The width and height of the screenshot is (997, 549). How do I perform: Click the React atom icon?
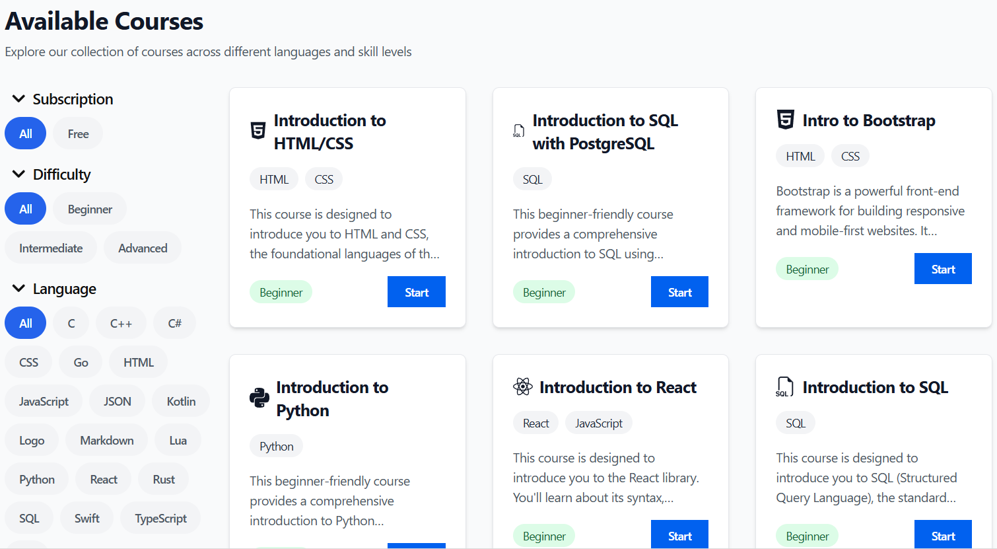pyautogui.click(x=522, y=386)
